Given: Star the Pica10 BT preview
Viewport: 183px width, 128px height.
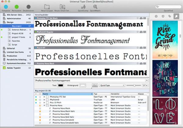Looking at the screenshot, I should [138, 48].
